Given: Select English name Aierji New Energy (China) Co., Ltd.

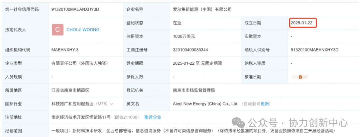Looking at the screenshot, I should 206,104.
